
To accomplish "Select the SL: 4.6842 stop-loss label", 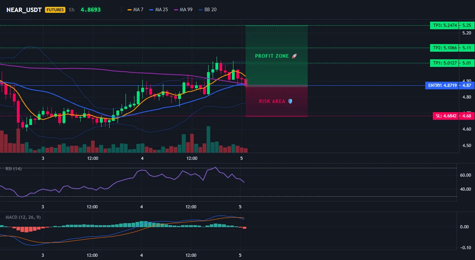I will (446, 116).
